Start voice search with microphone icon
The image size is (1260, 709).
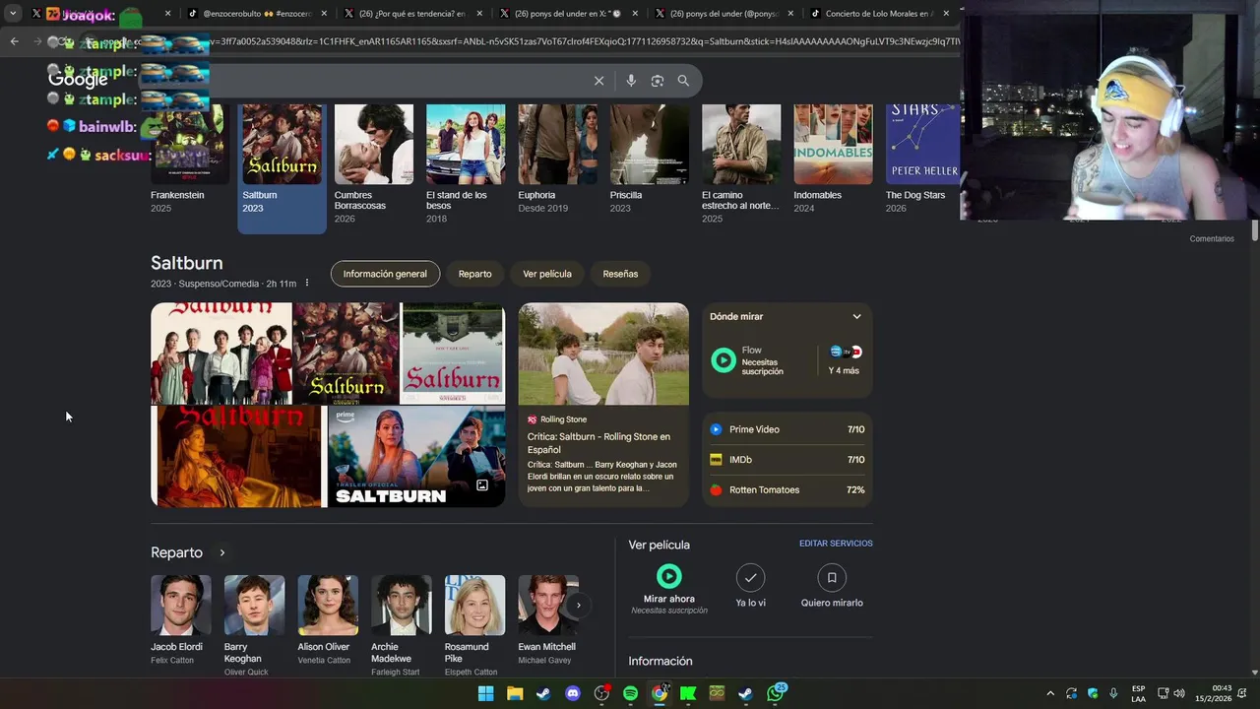point(631,81)
